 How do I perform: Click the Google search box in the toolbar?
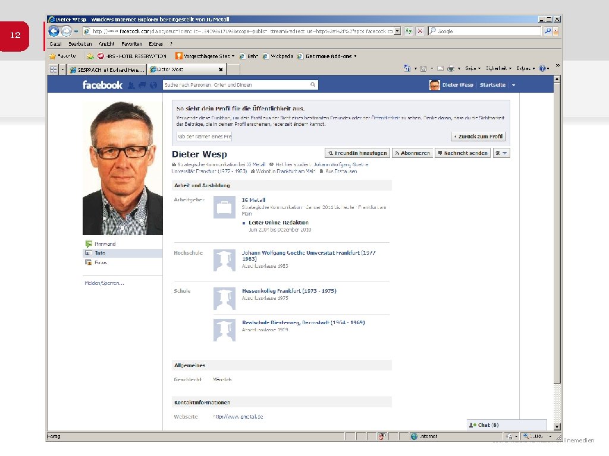point(484,31)
